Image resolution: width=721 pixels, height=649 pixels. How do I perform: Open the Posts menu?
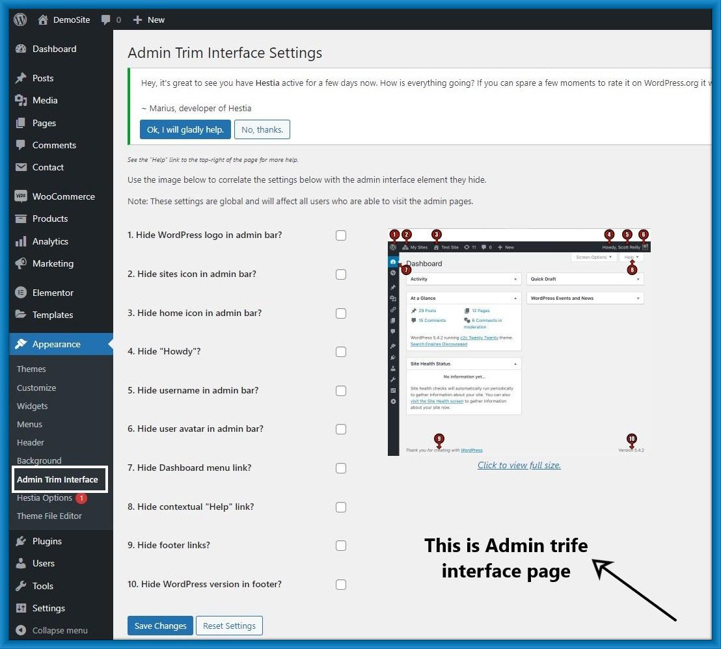click(x=61, y=78)
